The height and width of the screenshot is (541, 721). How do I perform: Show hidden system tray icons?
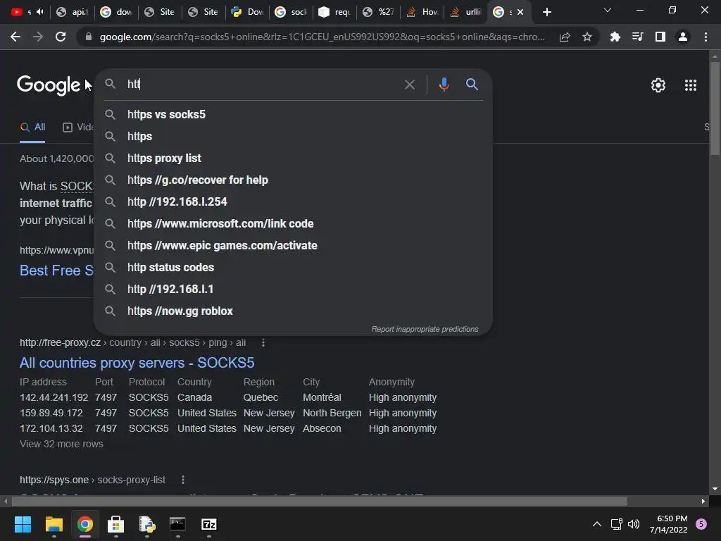(596, 524)
